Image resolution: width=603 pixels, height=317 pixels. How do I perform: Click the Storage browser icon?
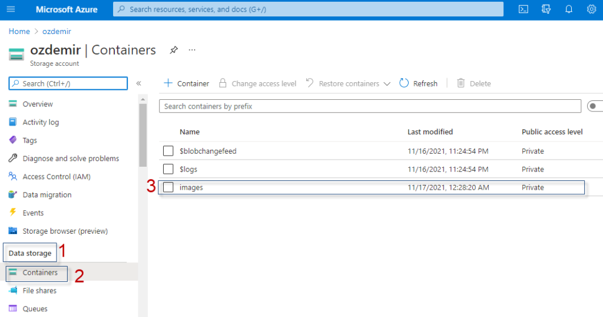pos(13,230)
